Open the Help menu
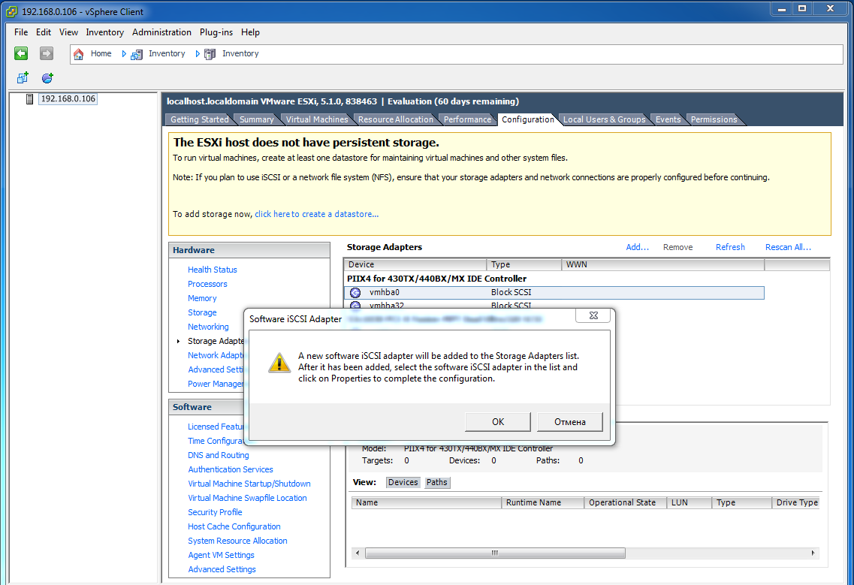This screenshot has height=585, width=854. pyautogui.click(x=251, y=32)
